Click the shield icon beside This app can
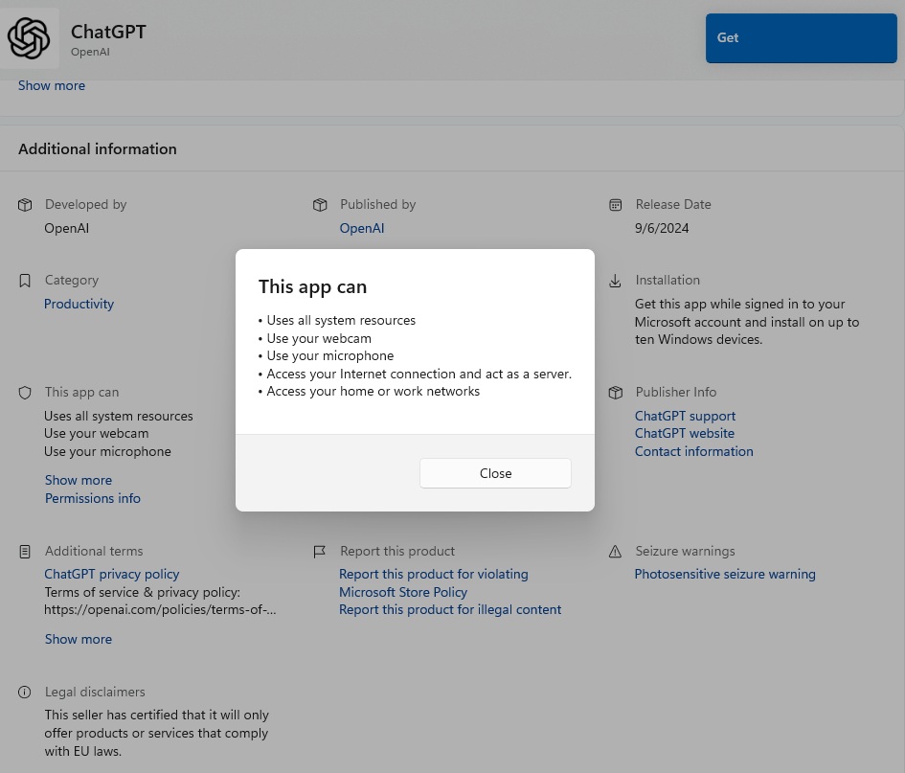Viewport: 905px width, 773px height. coord(25,393)
